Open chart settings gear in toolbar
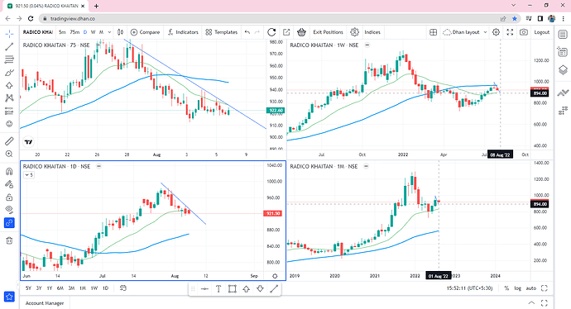This screenshot has width=571, height=309. [496, 32]
